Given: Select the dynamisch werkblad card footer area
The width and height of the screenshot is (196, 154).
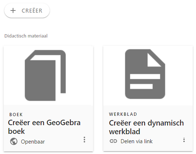Looking at the screenshot, I should pyautogui.click(x=148, y=128).
